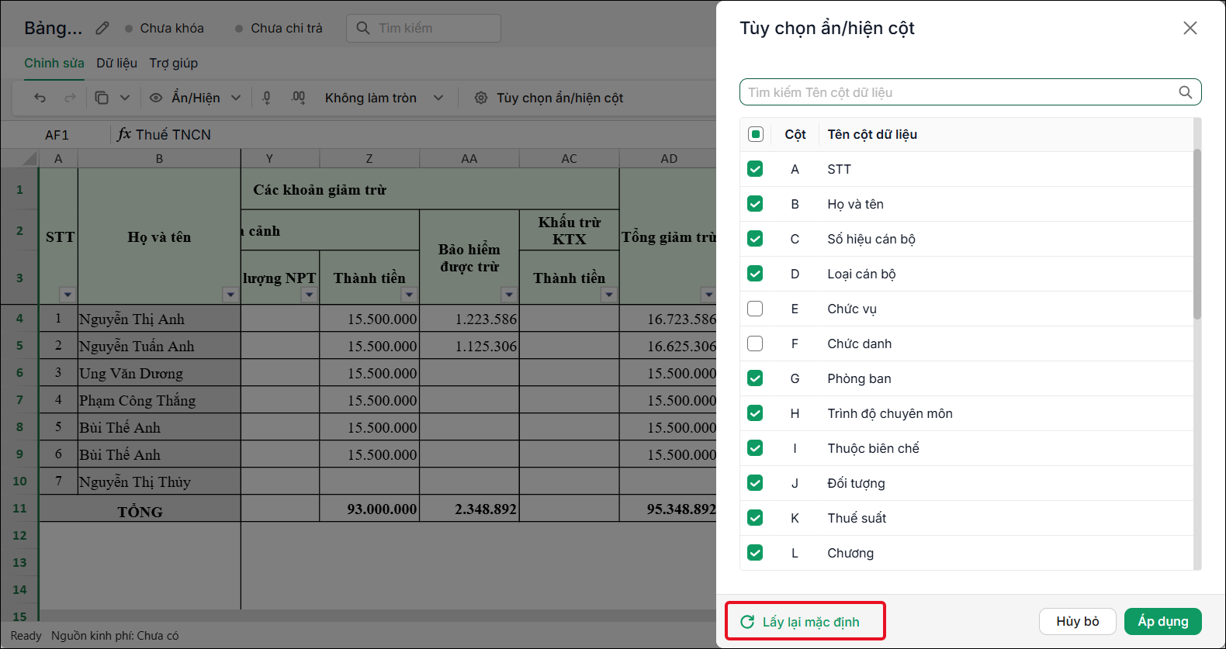Click the fx formula icon
The height and width of the screenshot is (649, 1226).
pyautogui.click(x=124, y=134)
